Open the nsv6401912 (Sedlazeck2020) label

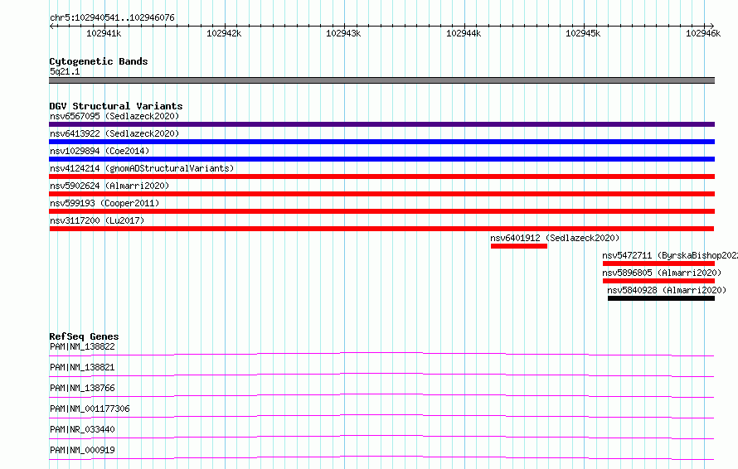point(555,238)
